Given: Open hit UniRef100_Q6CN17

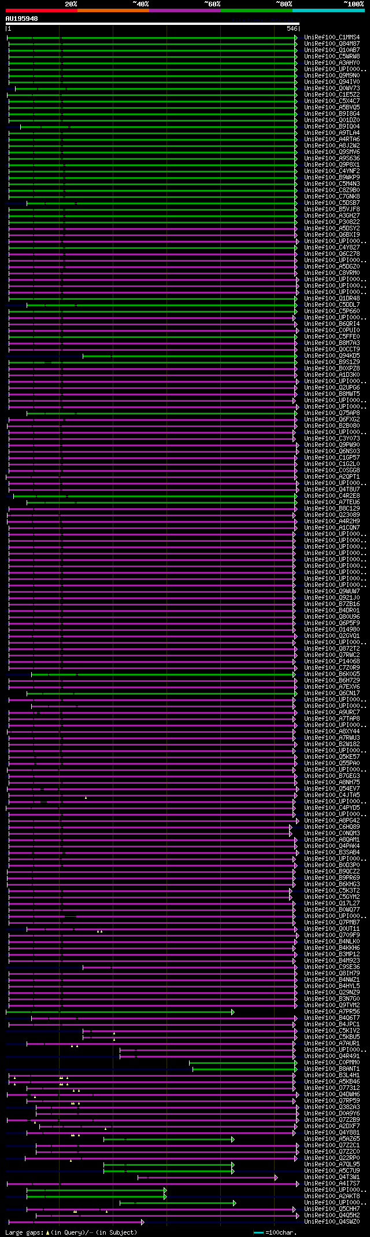Looking at the screenshot, I should coord(332,693).
